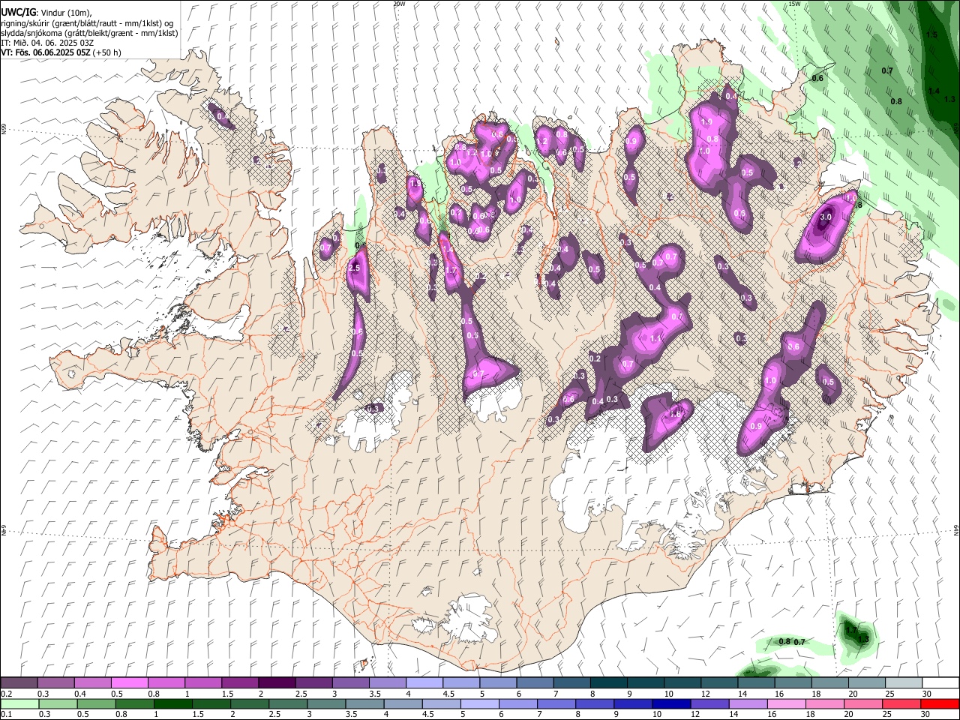
Task: Click the lower legend swatch between 0.5 and 0.8
Action: pyautogui.click(x=96, y=703)
